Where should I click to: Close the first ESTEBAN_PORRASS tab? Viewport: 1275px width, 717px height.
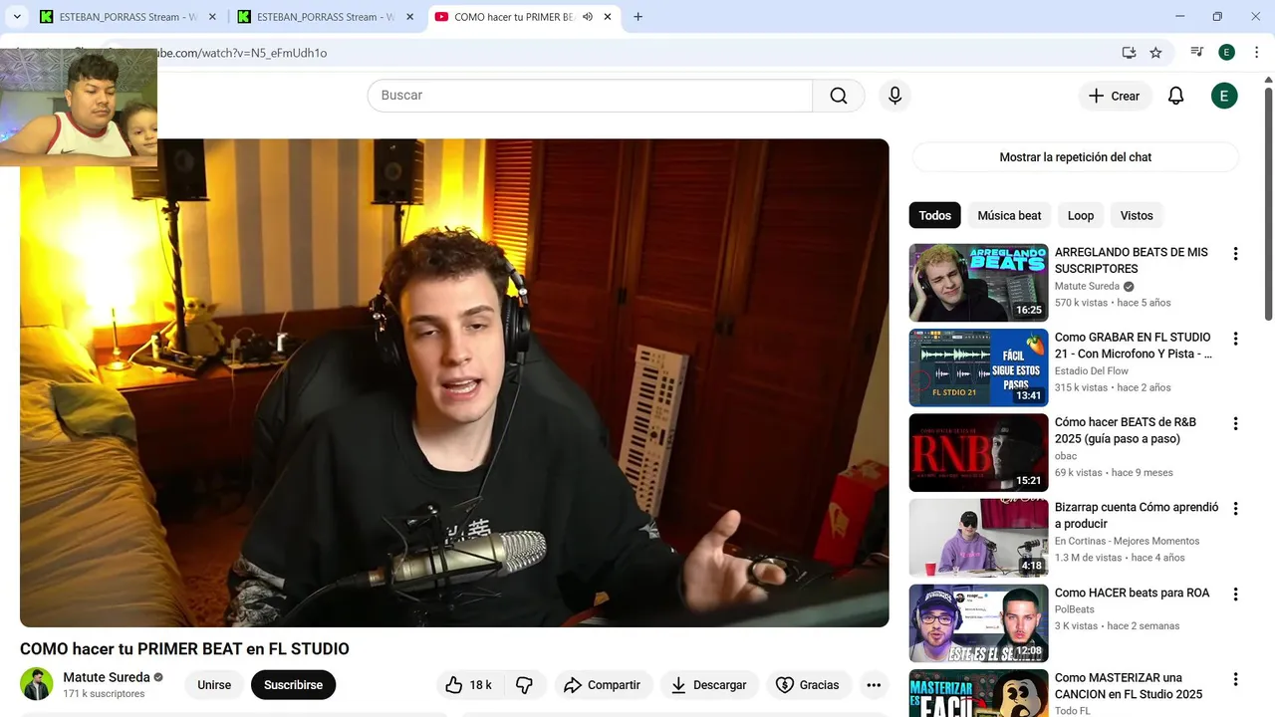tap(212, 17)
